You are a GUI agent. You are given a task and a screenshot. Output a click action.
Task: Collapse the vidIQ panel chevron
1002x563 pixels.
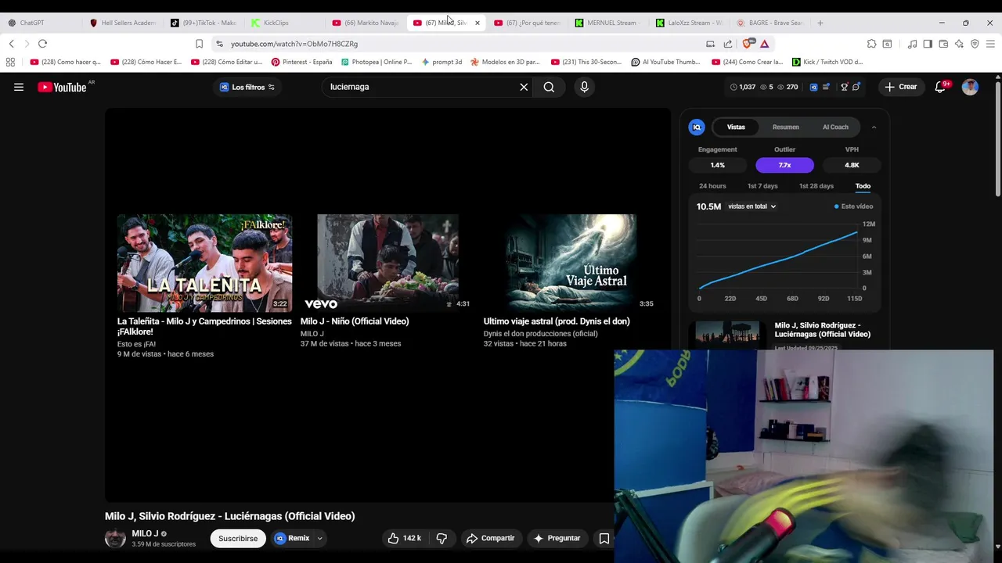click(874, 127)
